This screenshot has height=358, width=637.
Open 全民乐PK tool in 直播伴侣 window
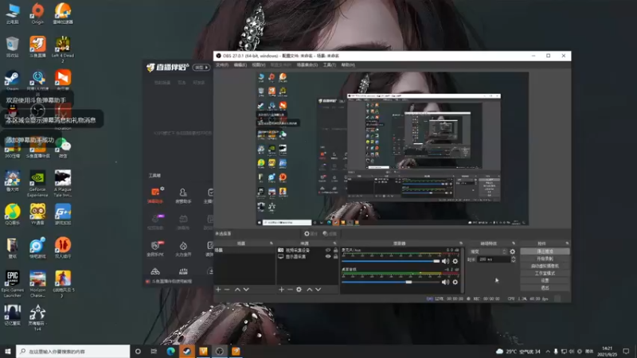155,249
